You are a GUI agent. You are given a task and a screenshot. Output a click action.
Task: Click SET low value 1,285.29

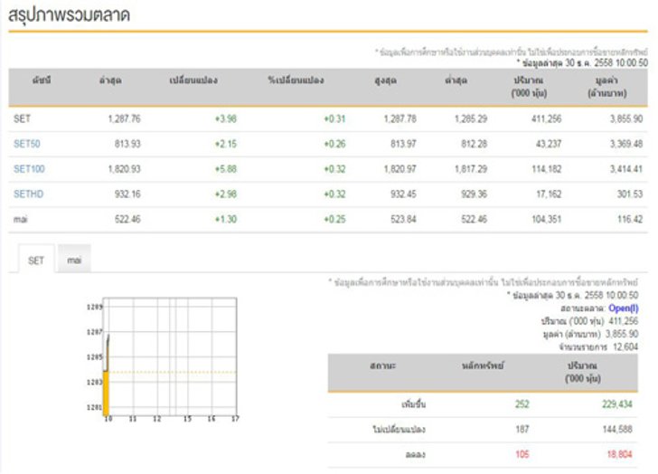click(x=471, y=118)
